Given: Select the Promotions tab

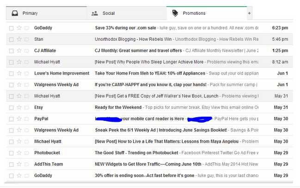Looking at the screenshot, I should pos(207,13).
